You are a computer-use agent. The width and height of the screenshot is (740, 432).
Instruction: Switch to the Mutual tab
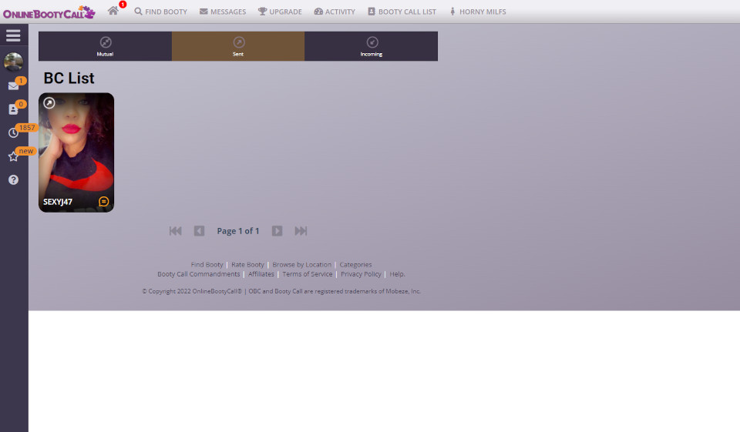[105, 46]
